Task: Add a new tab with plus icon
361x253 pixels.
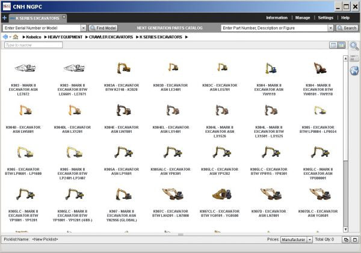Action: (4, 18)
